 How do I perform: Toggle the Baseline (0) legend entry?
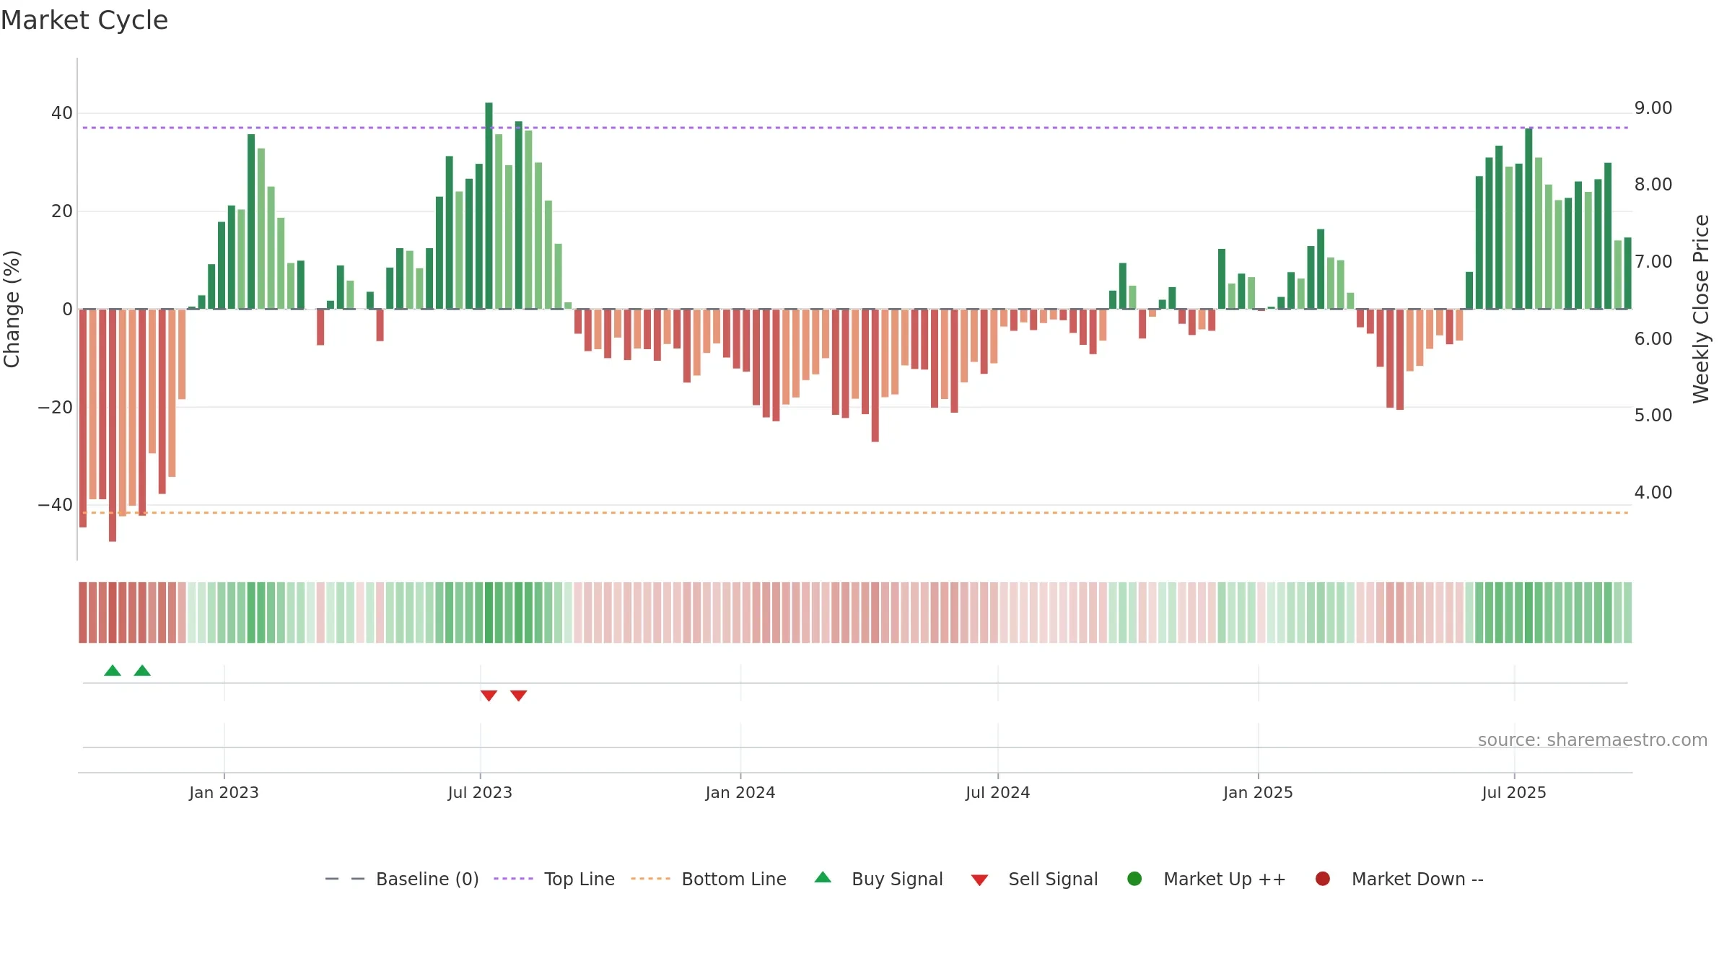(402, 879)
